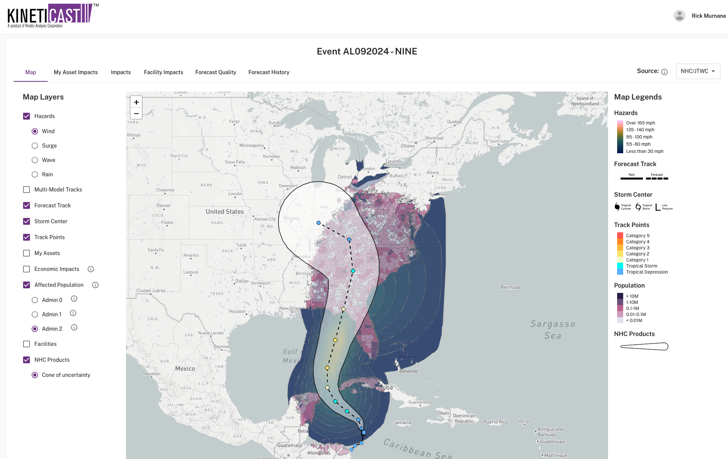Click info icon beside Affected Population
This screenshot has width=728, height=459.
(95, 285)
